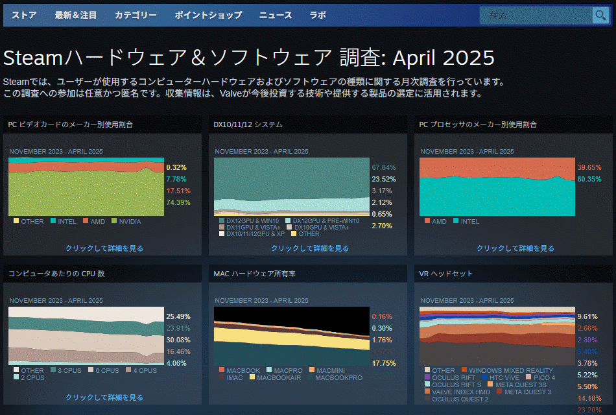Viewport: 616px width, 415px height.
Task: Click the DX11GPU & VISTA+ legend swatch
Action: point(222,227)
